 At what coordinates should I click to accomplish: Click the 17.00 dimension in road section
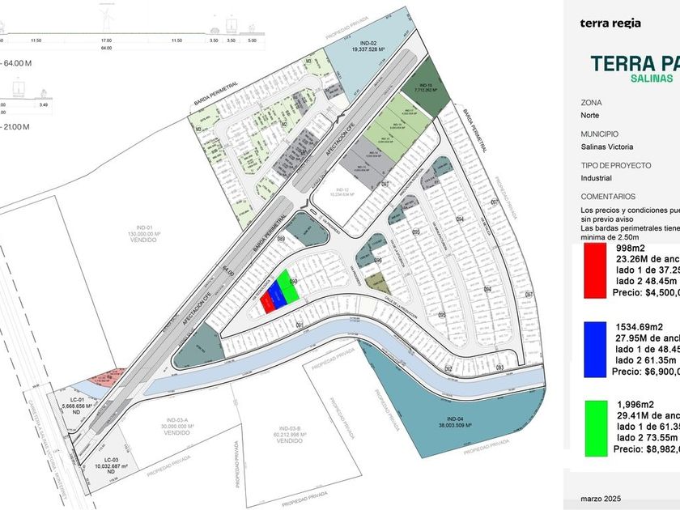106,40
